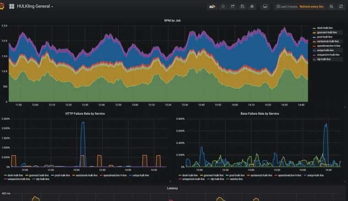
Task: Open the Last 3 hours time picker
Action: coord(287,7)
